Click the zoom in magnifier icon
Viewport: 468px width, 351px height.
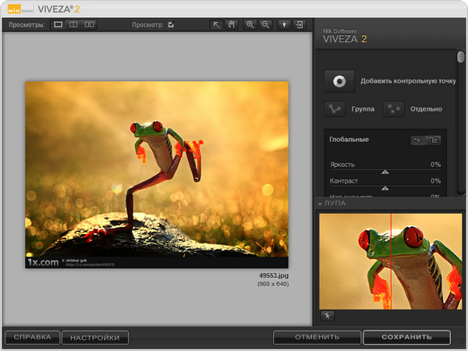(250, 25)
